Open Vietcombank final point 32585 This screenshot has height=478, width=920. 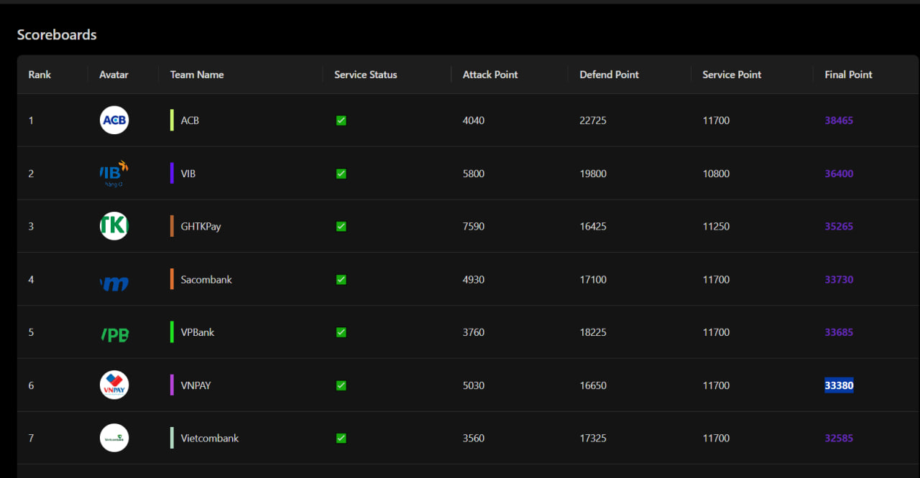coord(839,438)
